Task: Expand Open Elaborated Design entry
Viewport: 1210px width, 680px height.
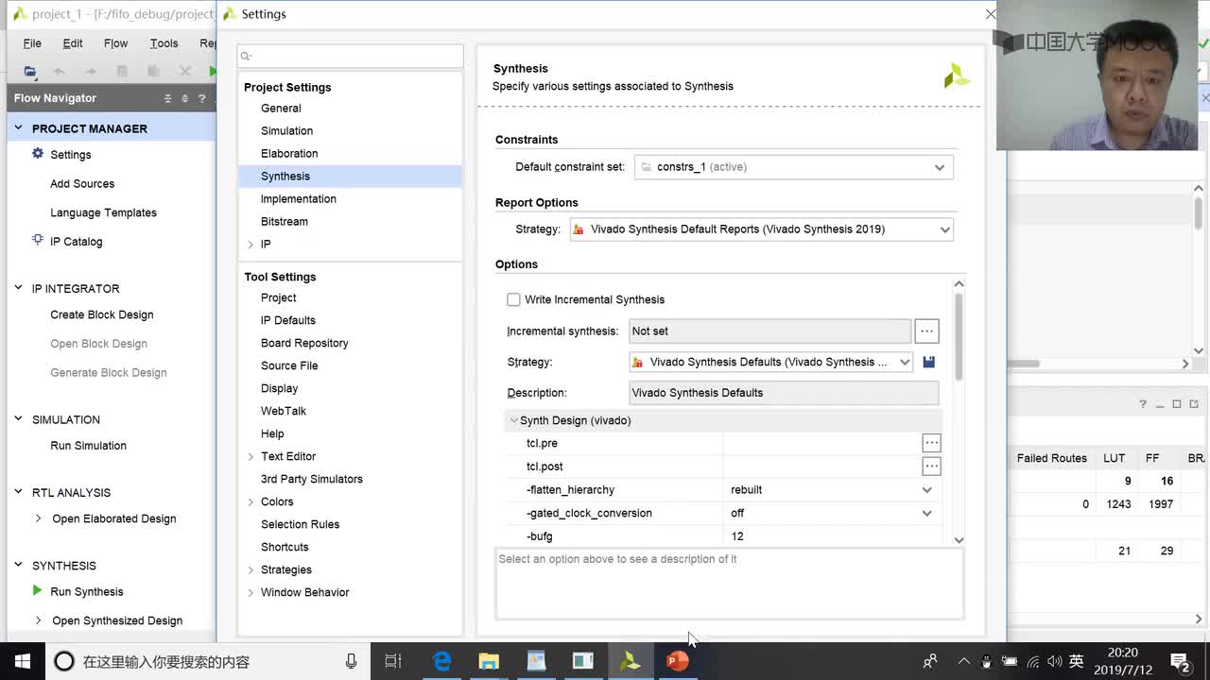Action: coord(38,518)
